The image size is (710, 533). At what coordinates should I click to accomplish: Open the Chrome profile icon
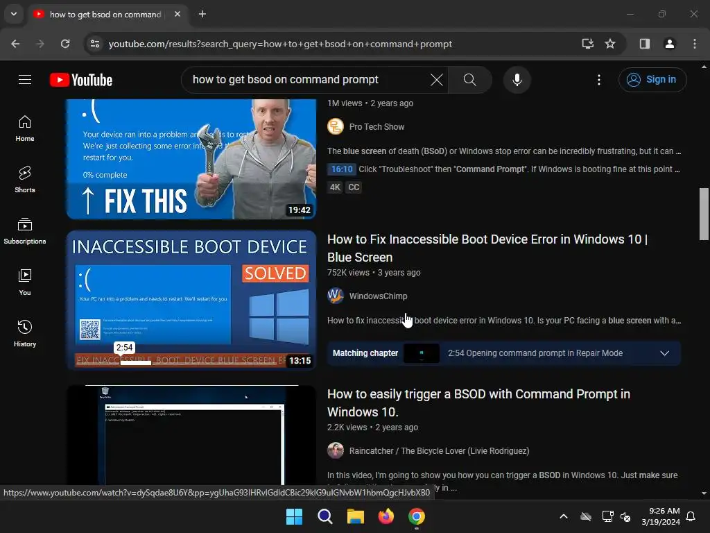coord(669,44)
